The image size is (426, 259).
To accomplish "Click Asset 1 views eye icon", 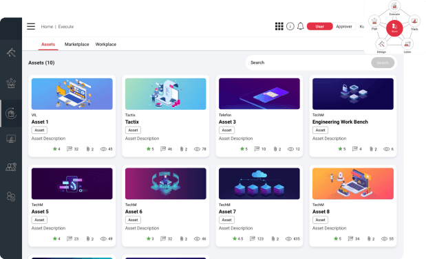I will (103, 149).
